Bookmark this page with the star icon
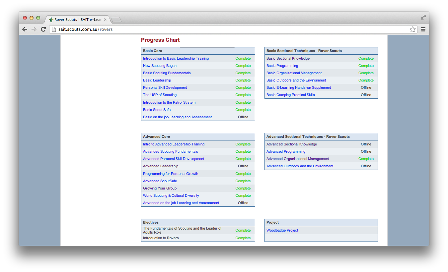The image size is (448, 272). click(x=412, y=29)
